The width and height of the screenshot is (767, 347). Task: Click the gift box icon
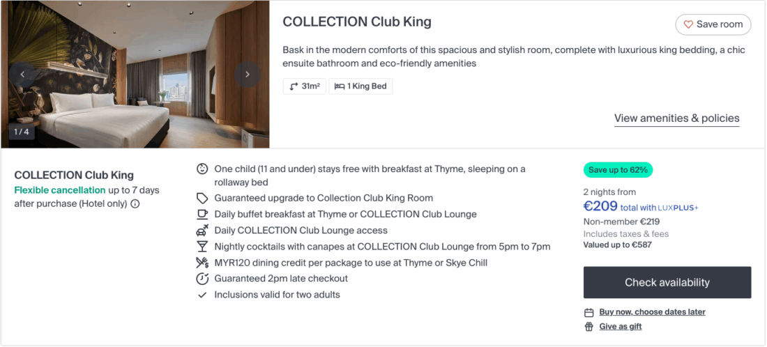(x=589, y=327)
